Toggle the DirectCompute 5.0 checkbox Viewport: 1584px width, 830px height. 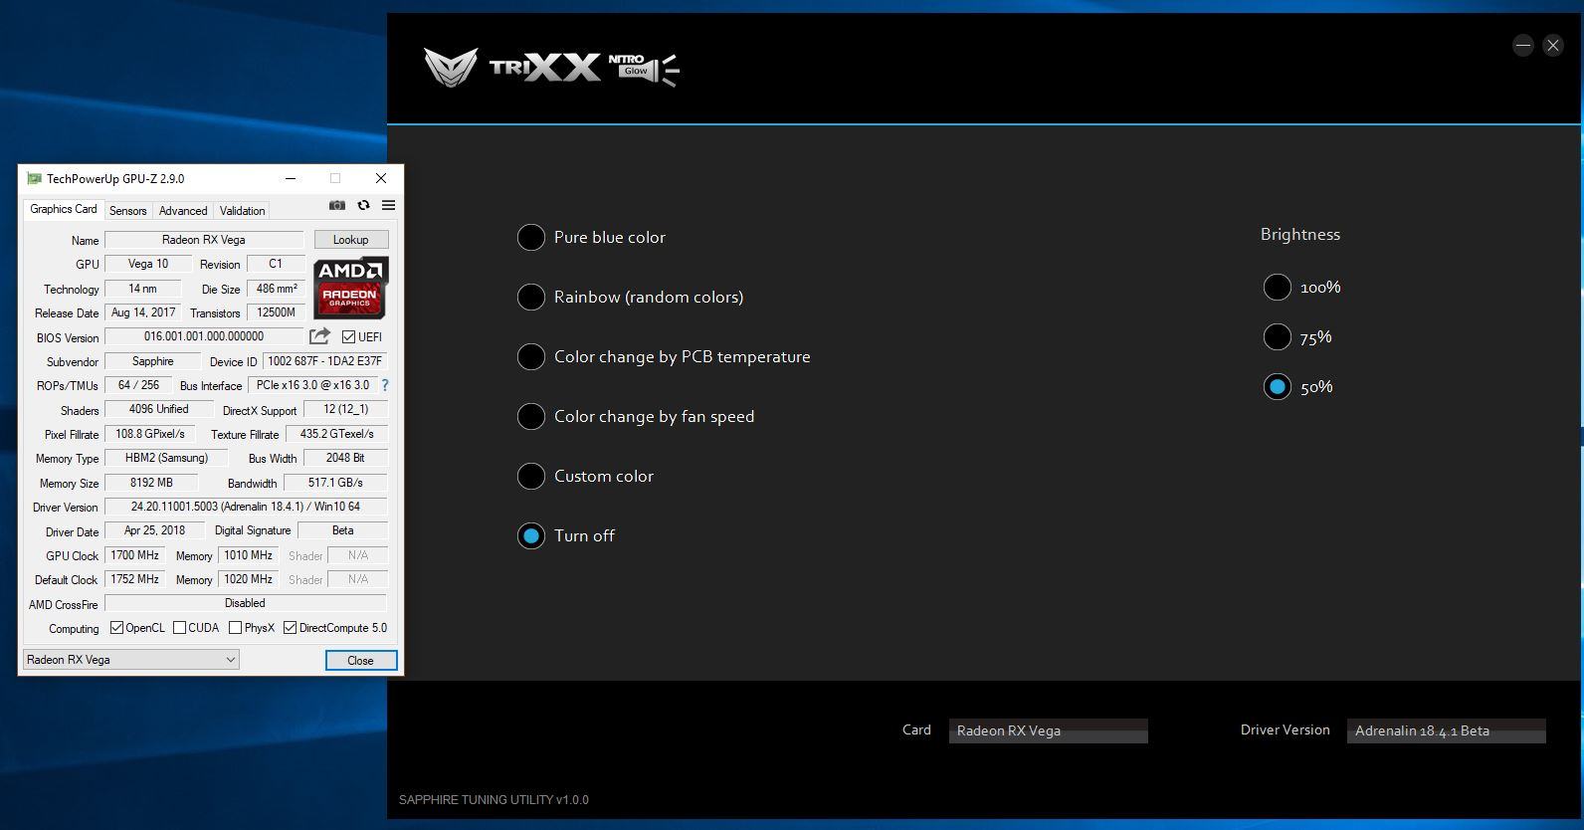click(x=290, y=628)
